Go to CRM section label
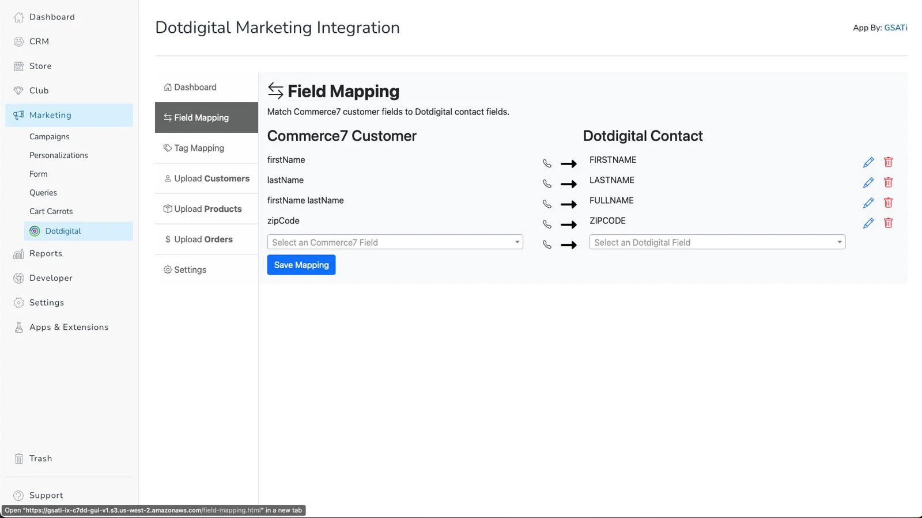This screenshot has width=922, height=518. [x=39, y=41]
